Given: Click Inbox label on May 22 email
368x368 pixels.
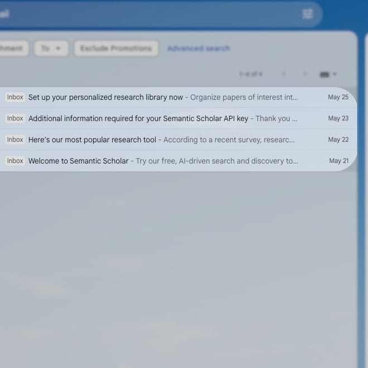Looking at the screenshot, I should (x=15, y=139).
